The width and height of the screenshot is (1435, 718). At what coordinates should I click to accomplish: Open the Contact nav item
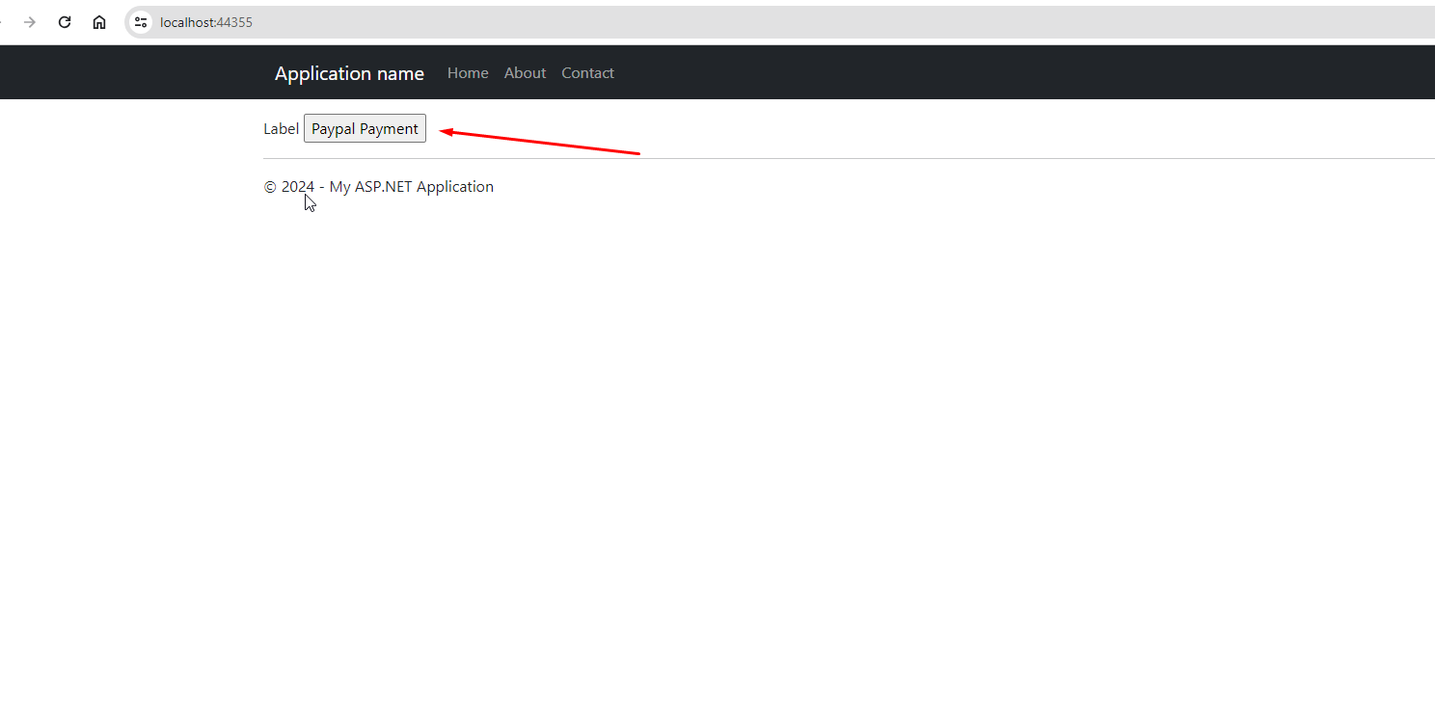click(x=587, y=73)
